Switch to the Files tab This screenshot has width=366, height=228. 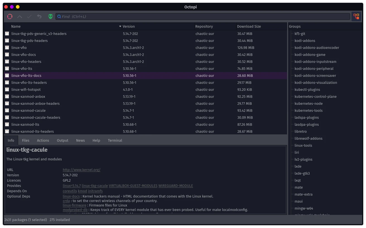tap(26, 141)
